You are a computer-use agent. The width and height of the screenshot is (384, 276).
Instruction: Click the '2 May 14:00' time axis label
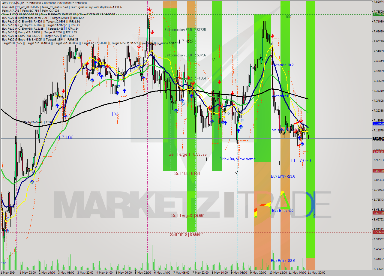point(47,272)
